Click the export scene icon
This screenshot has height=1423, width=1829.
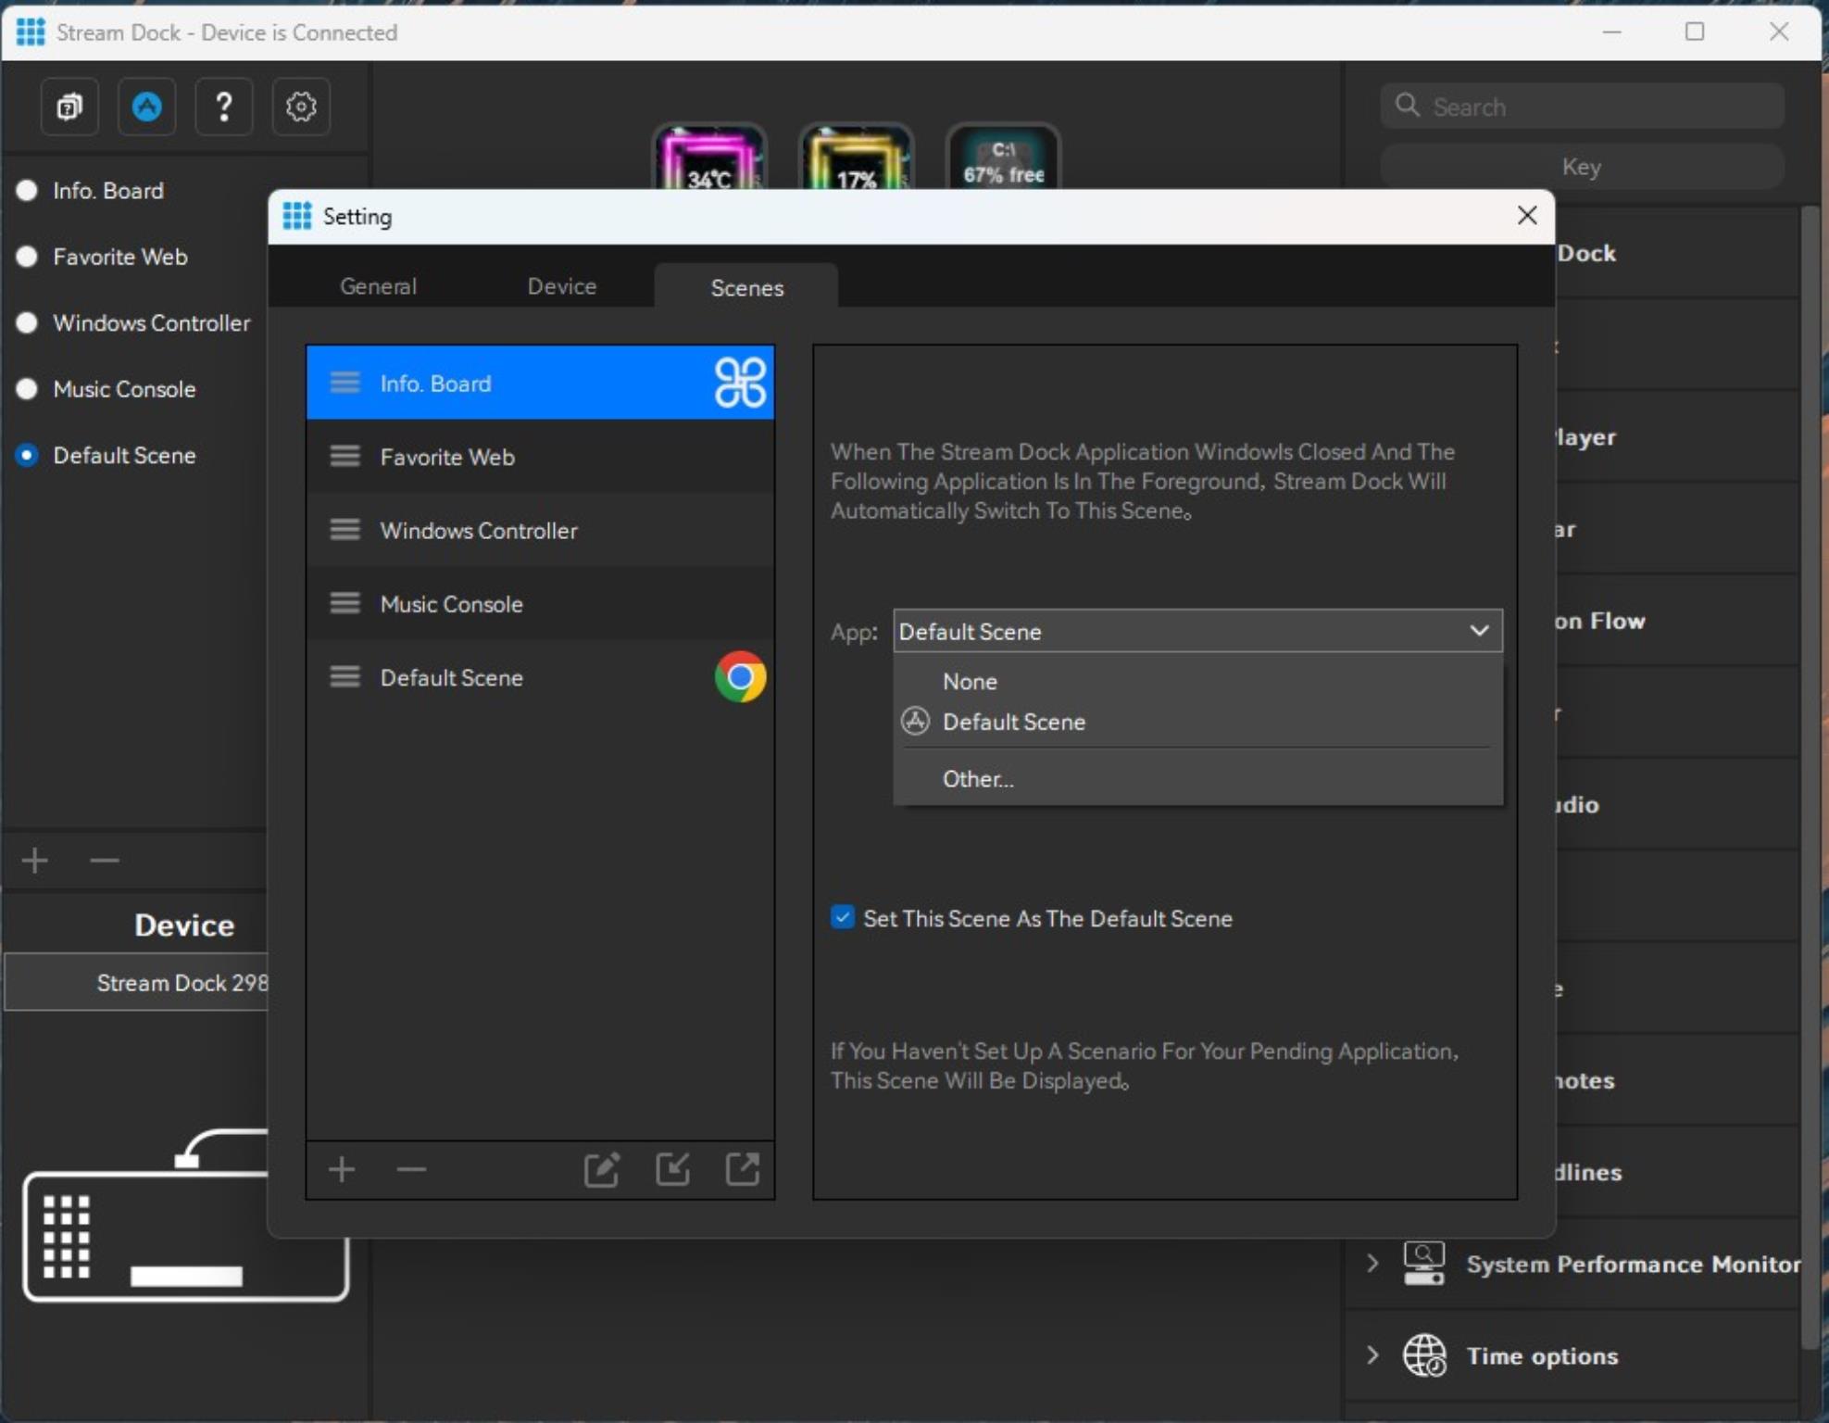743,1169
